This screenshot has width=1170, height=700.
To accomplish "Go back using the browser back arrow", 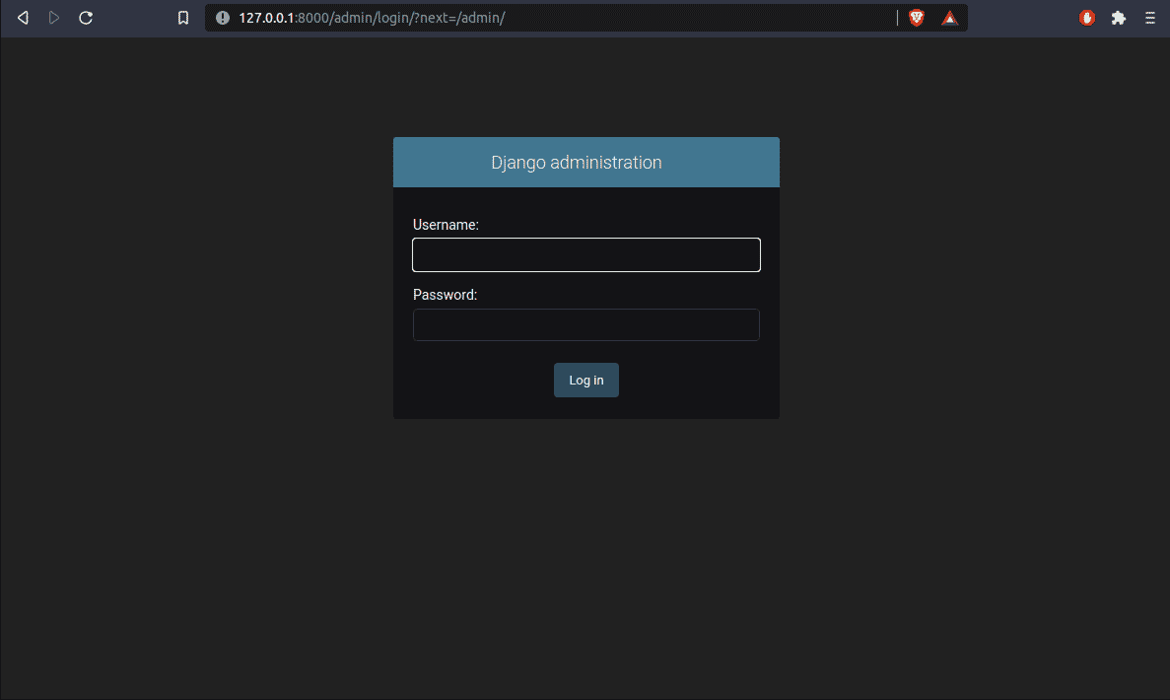I will (23, 18).
